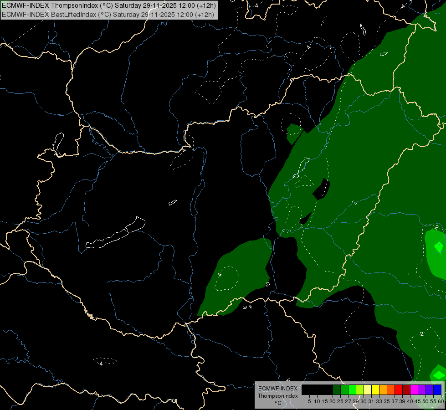Click legend tick label 35

(387, 401)
